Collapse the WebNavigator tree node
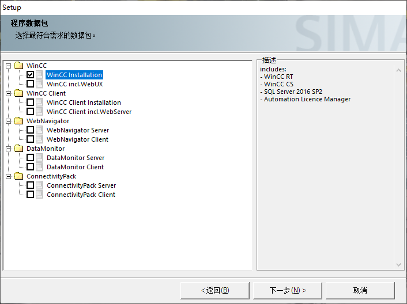Viewport: 407px width, 304px height. pos(9,121)
